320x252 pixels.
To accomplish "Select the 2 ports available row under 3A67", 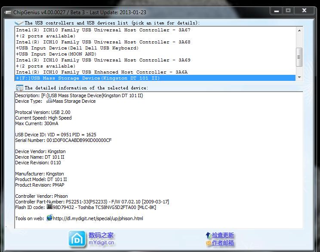I will click(155, 36).
